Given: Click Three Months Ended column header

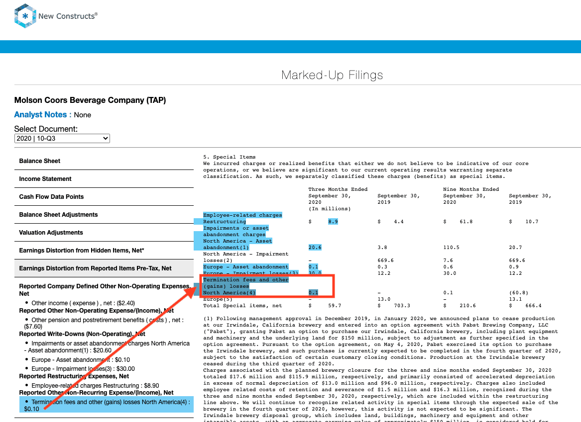Looking at the screenshot, I should click(338, 189).
